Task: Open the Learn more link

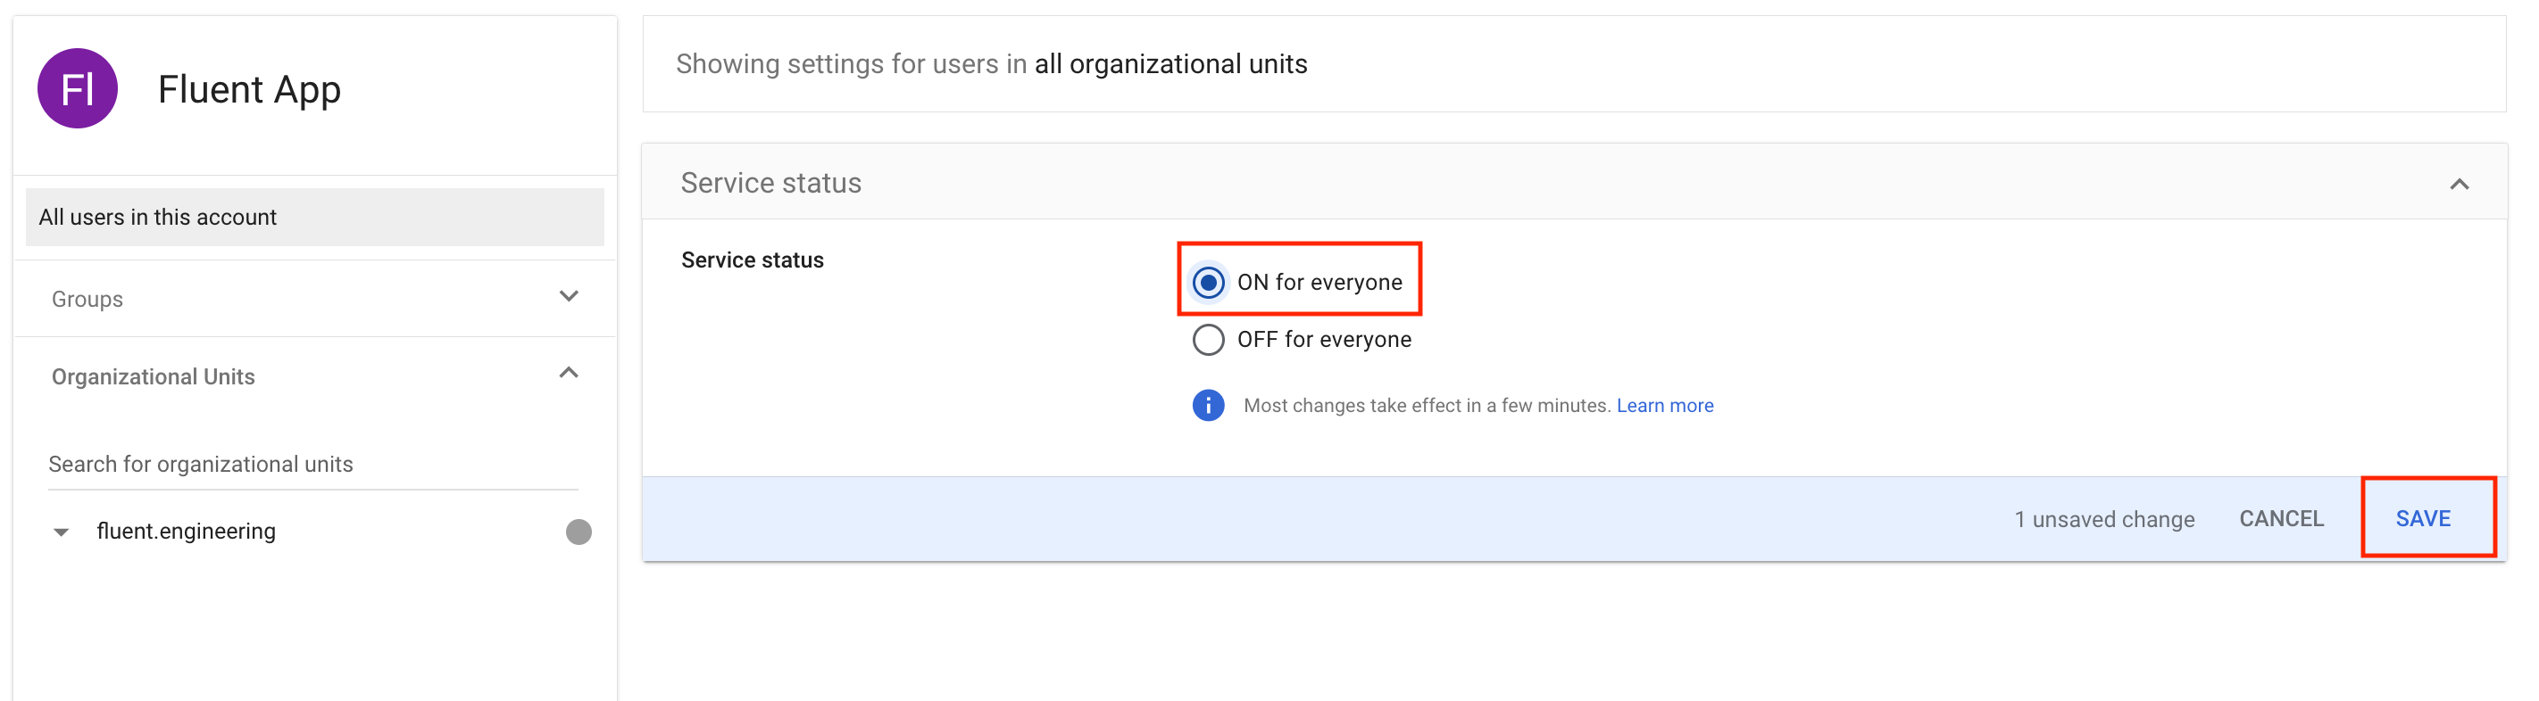Action: [x=1665, y=406]
